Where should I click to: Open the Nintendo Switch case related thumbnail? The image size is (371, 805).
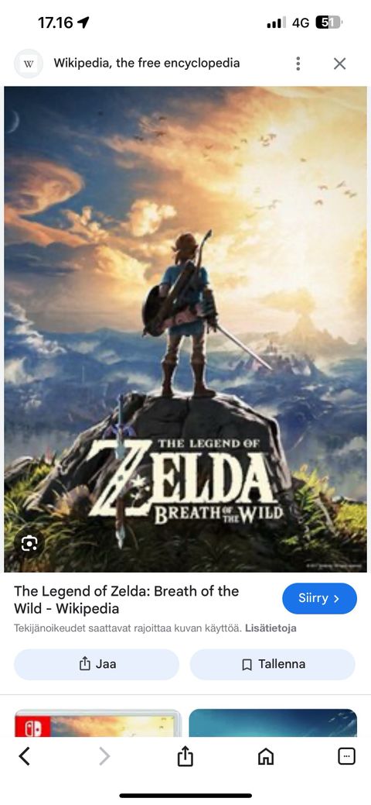[97, 723]
